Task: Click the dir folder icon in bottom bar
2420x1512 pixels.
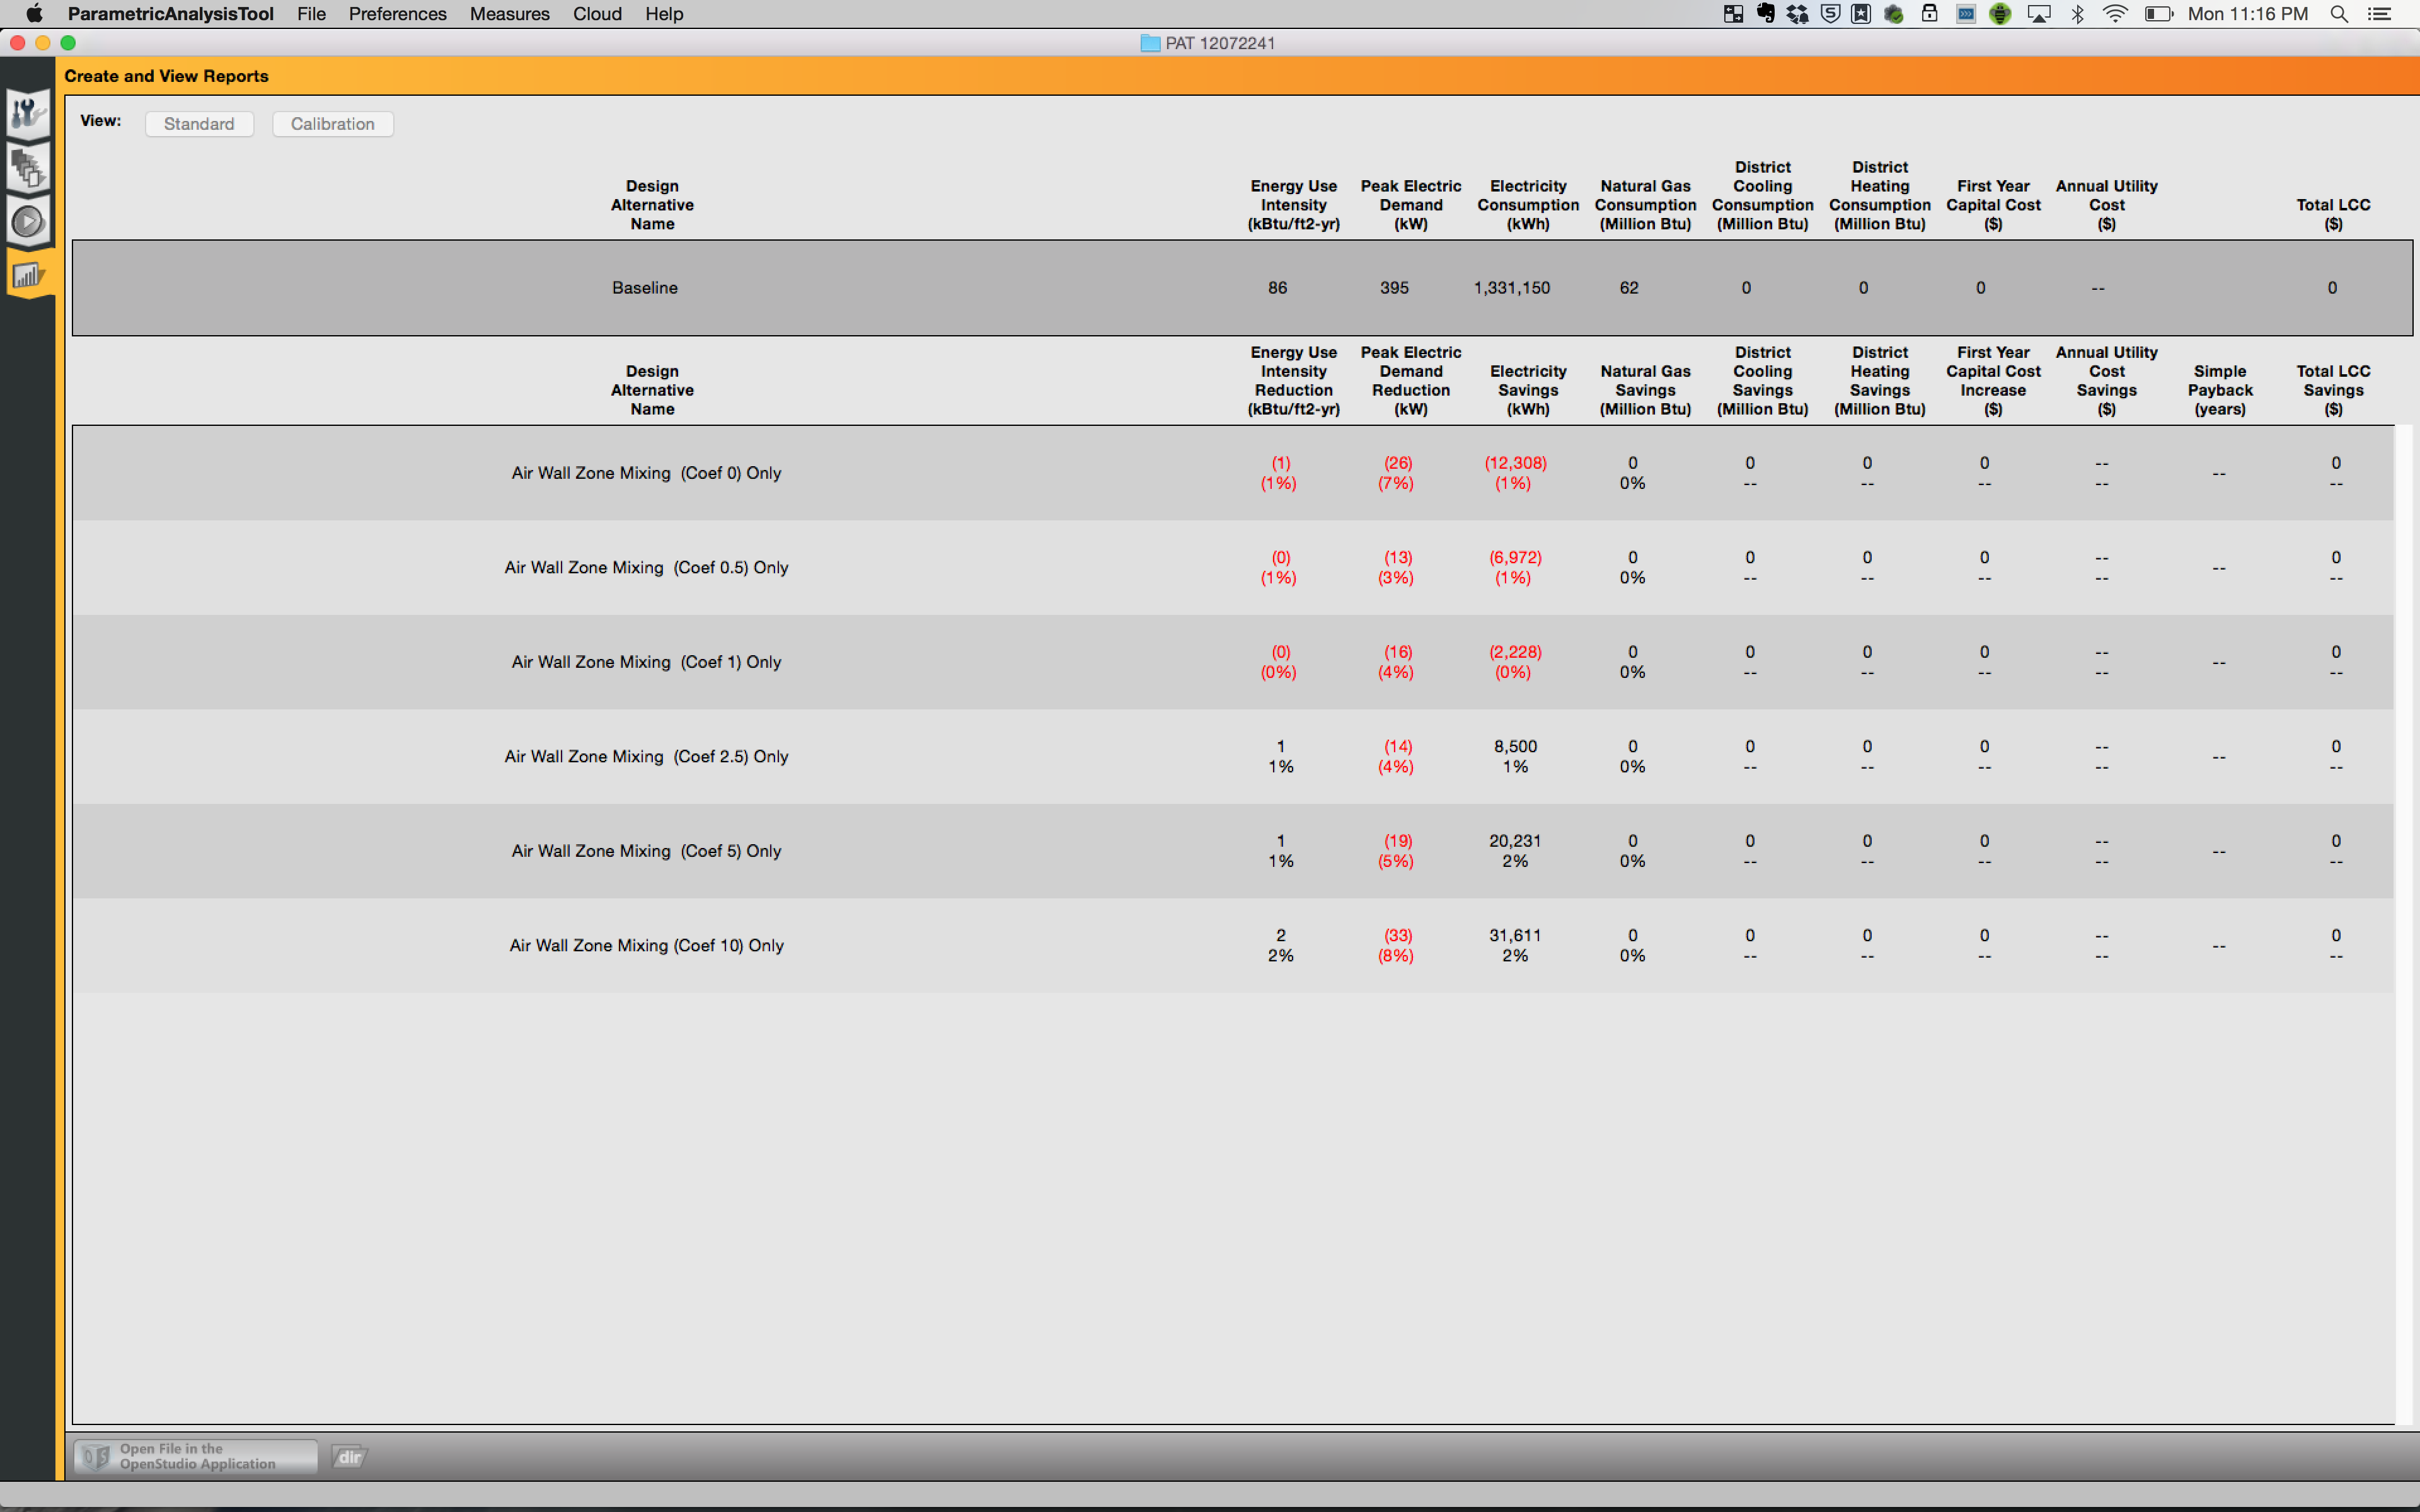Action: [349, 1457]
